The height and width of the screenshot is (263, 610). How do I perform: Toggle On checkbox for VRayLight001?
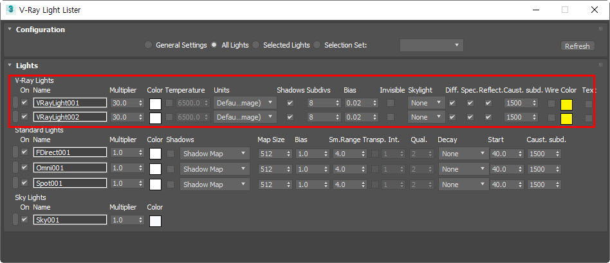25,103
